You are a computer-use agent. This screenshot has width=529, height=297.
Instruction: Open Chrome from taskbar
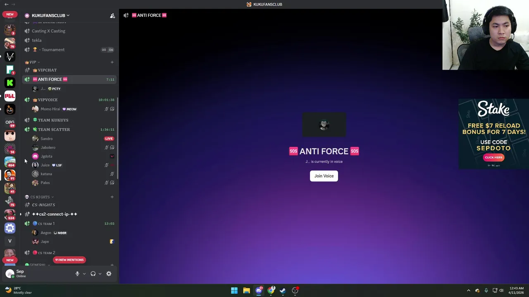coord(271,290)
